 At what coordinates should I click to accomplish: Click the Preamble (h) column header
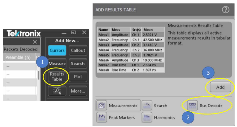[18, 57]
